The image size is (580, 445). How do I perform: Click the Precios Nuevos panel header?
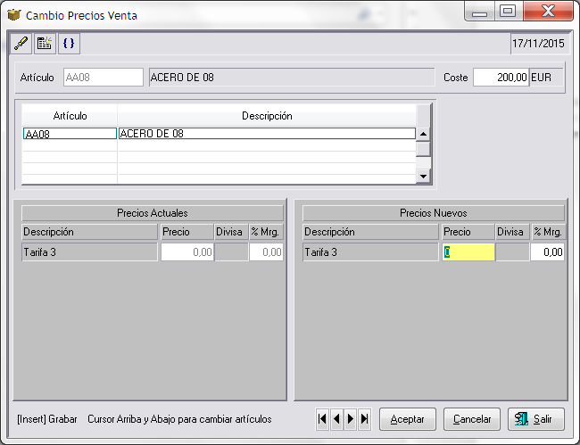[x=434, y=213]
